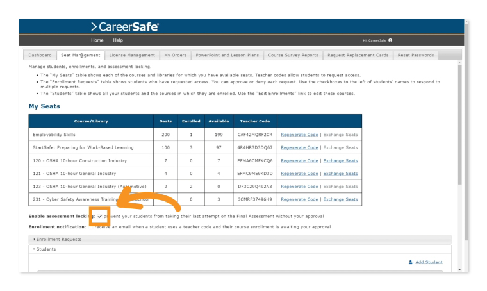Click the Add Student person icon
Image resolution: width=487 pixels, height=291 pixels.
(x=411, y=262)
